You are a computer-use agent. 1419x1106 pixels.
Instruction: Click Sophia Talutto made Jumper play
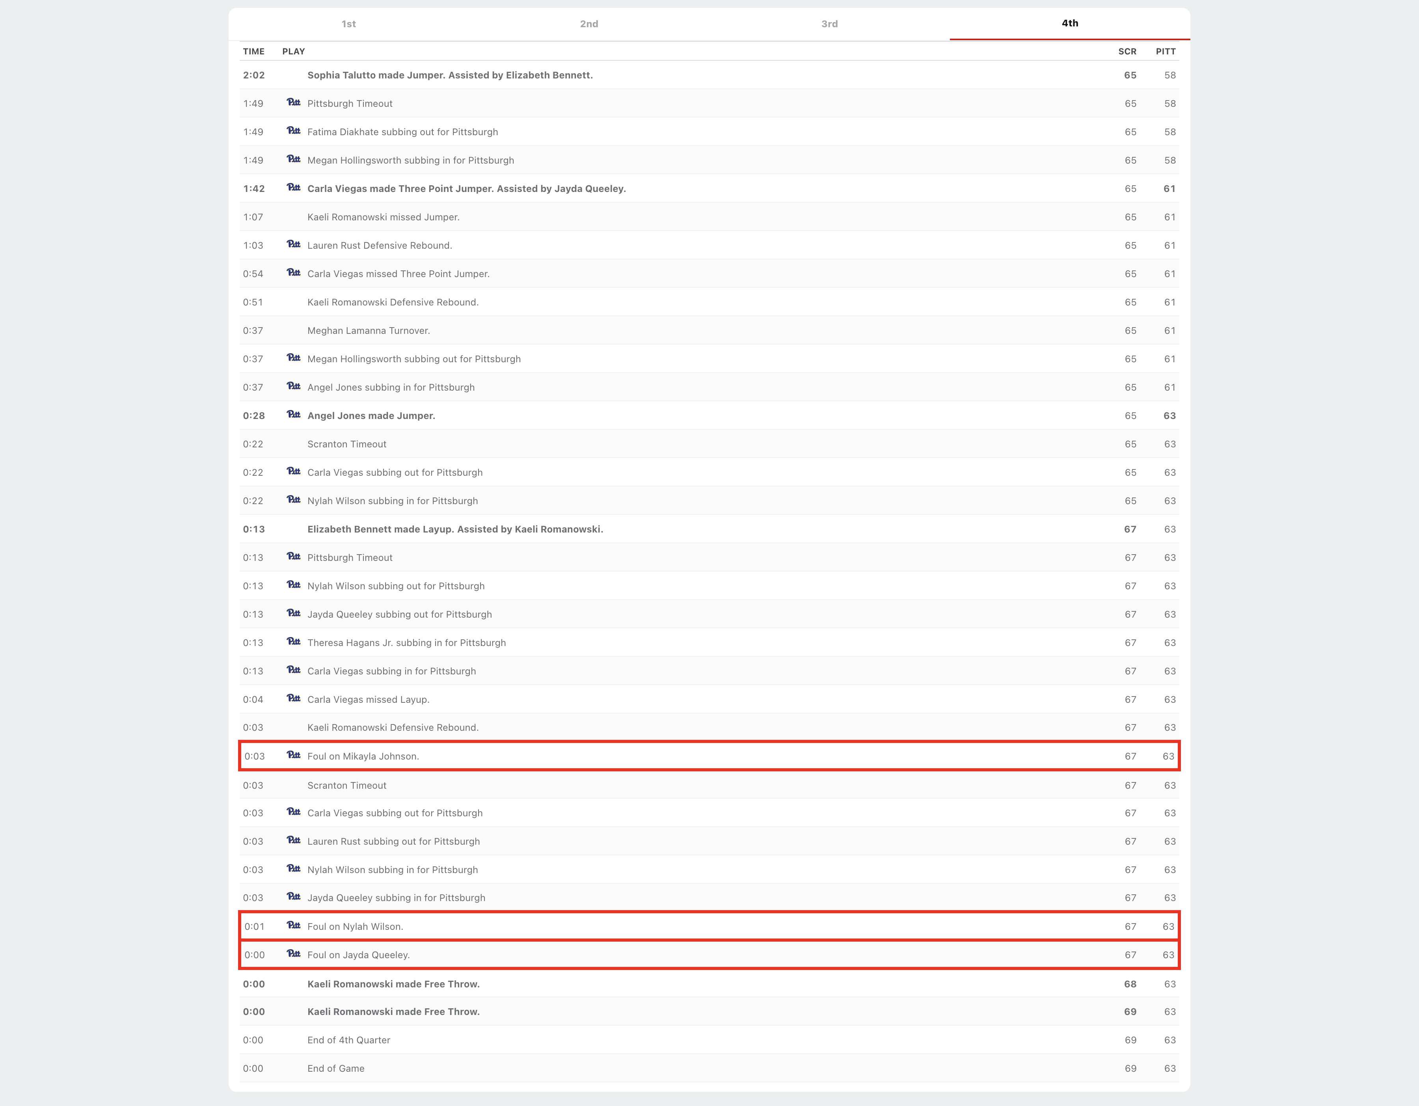pos(450,75)
